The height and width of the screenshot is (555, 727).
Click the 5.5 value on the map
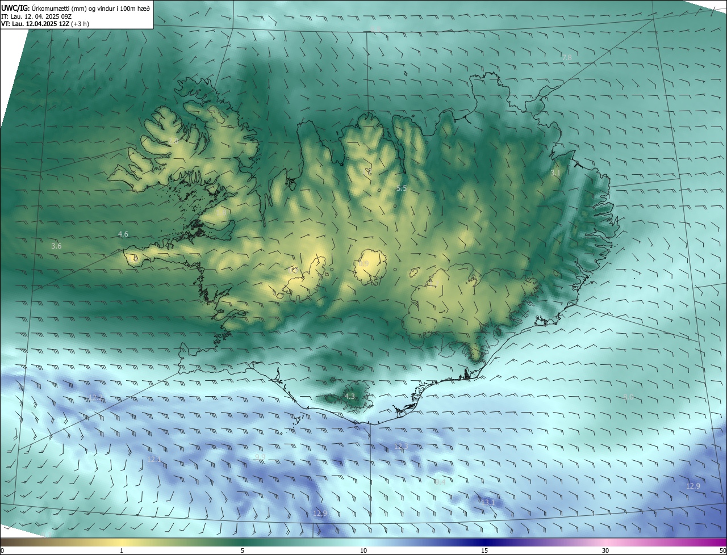pyautogui.click(x=402, y=188)
